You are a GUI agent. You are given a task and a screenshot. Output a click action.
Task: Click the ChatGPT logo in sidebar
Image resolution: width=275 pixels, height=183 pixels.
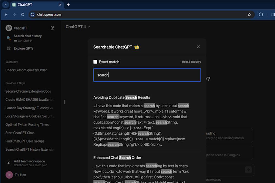pos(9,28)
